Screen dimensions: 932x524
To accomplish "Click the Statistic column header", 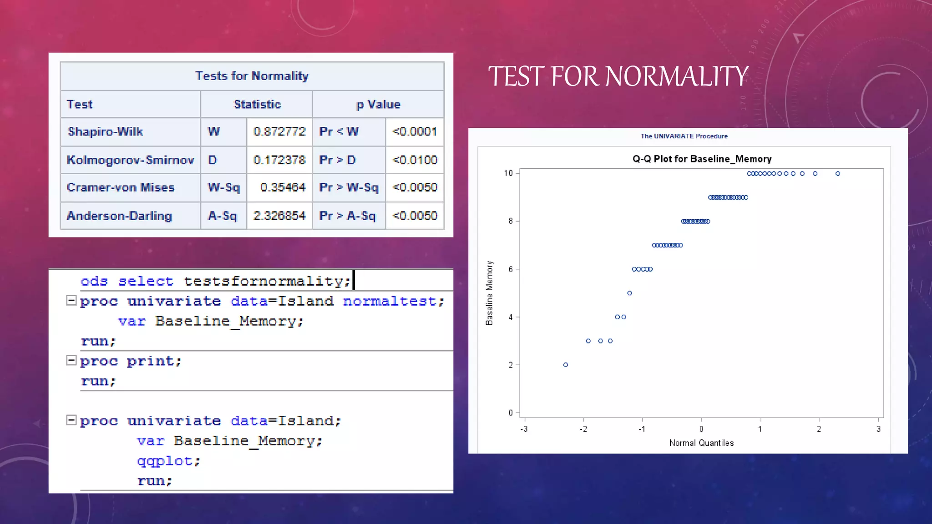I will [x=257, y=105].
